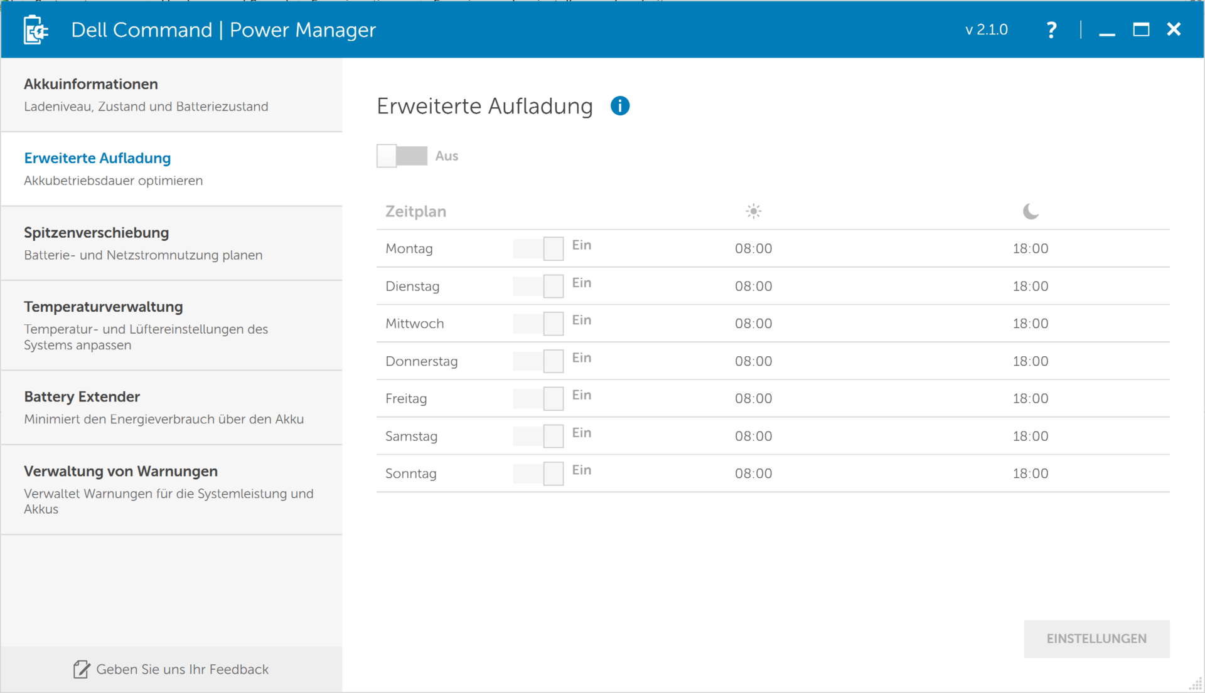
Task: Click the feedback pencil icon
Action: [81, 669]
